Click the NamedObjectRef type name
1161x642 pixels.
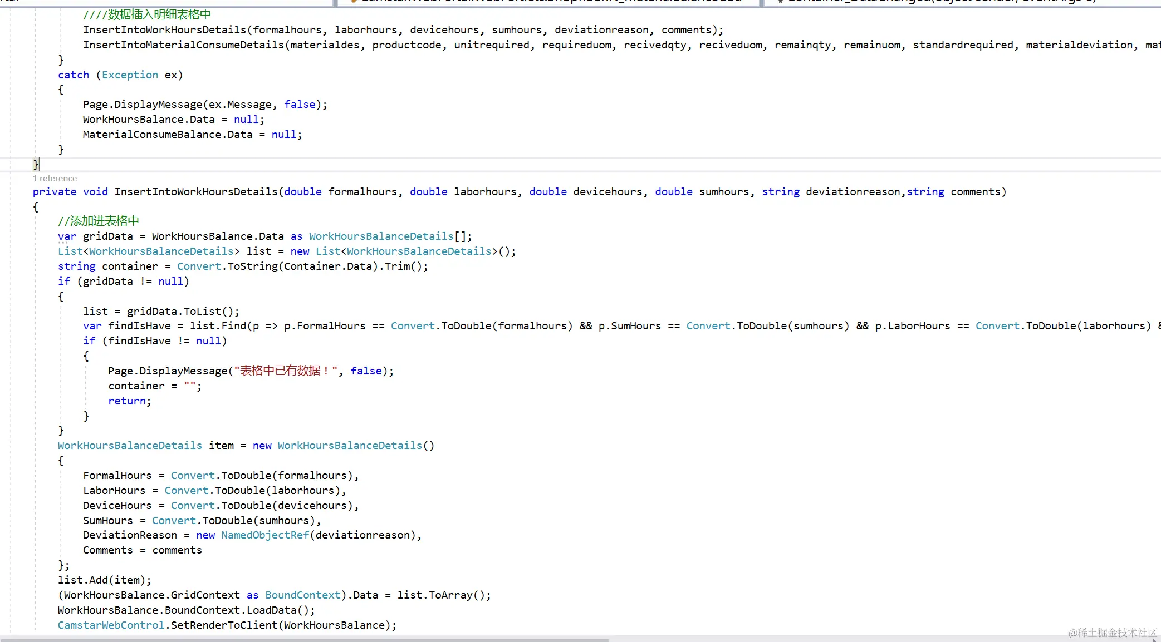tap(264, 535)
